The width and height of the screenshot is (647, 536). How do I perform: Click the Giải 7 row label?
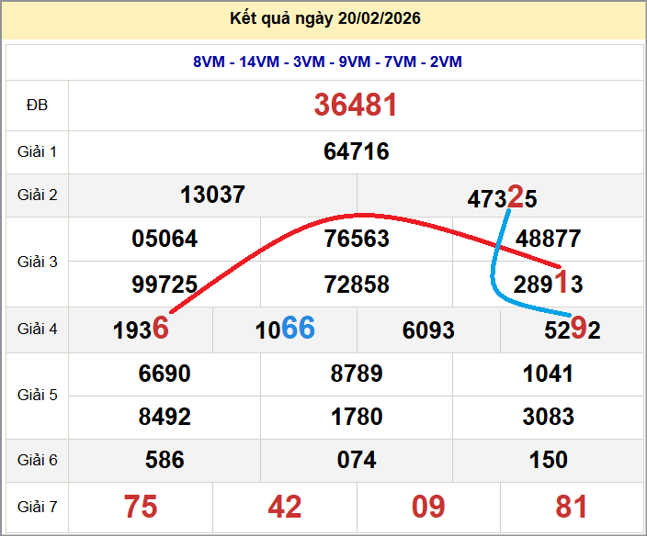coord(37,506)
